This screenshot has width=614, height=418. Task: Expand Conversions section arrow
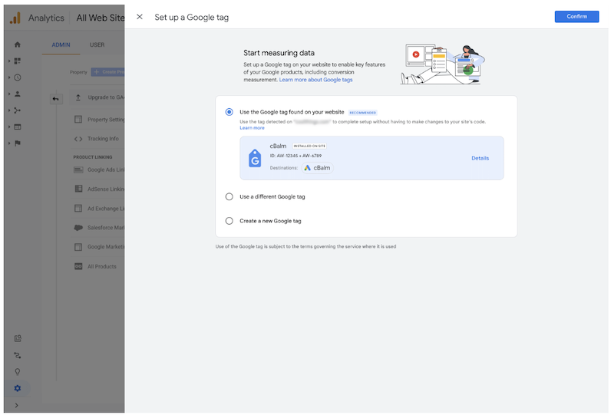(x=9, y=143)
